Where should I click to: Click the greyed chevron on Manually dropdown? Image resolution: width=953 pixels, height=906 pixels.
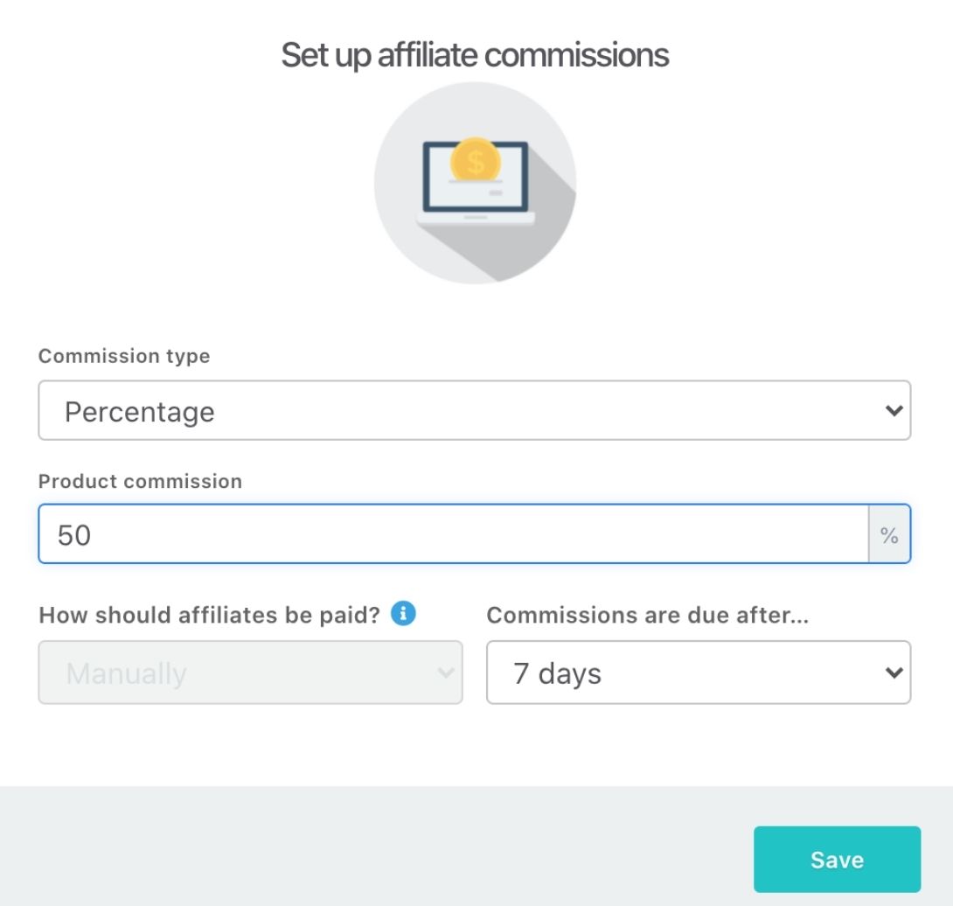point(445,673)
